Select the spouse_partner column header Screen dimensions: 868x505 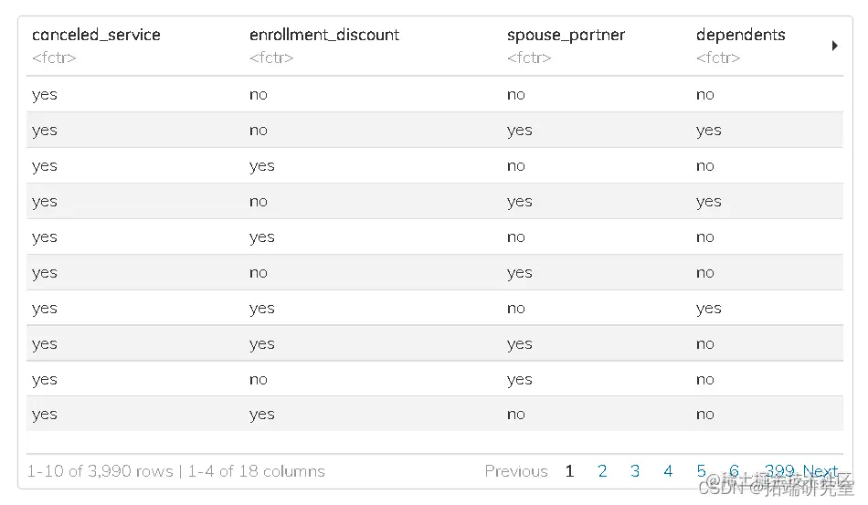click(566, 36)
